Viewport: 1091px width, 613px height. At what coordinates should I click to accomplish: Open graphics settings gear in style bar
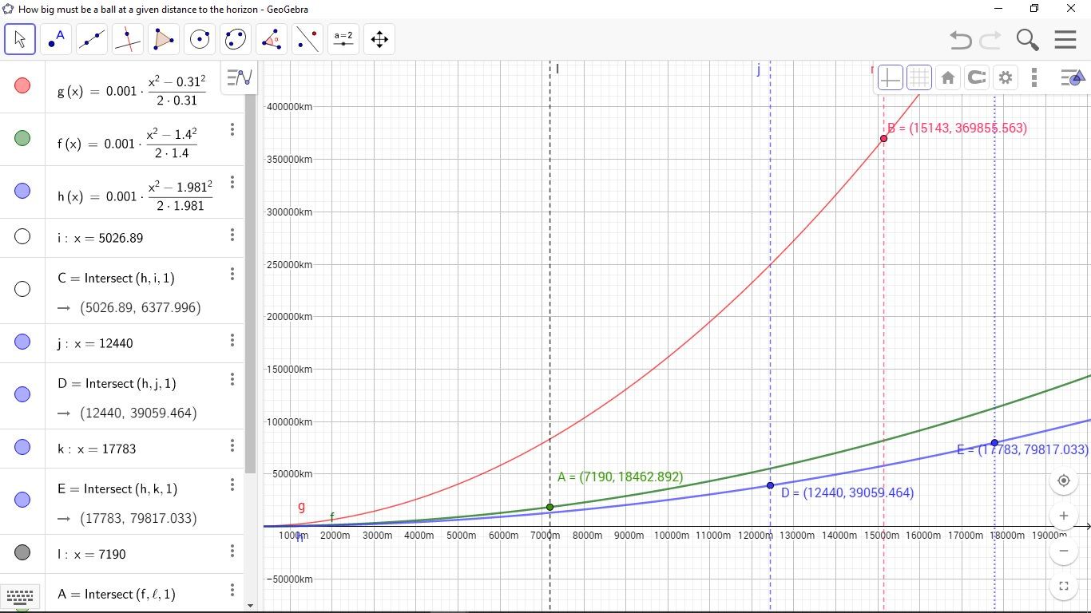(1006, 77)
